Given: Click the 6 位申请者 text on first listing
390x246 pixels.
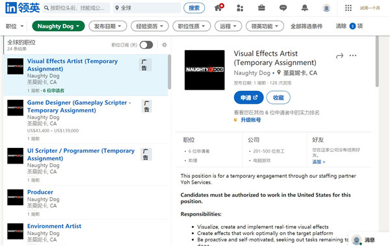Looking at the screenshot, I should pos(53,90).
